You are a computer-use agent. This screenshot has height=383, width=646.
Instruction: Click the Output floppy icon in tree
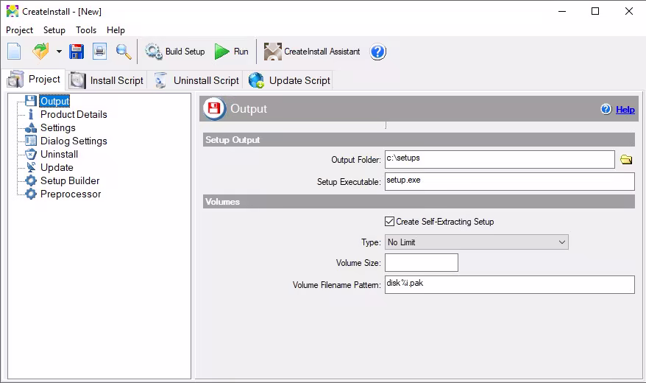[31, 101]
